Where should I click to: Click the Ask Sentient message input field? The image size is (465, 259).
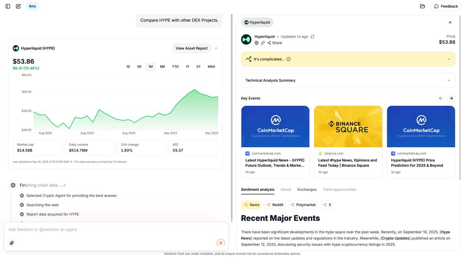tap(109, 230)
